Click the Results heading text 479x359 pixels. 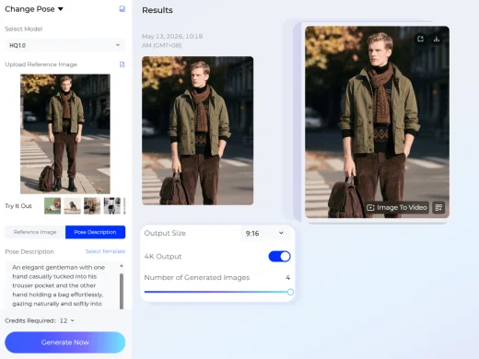click(x=158, y=10)
